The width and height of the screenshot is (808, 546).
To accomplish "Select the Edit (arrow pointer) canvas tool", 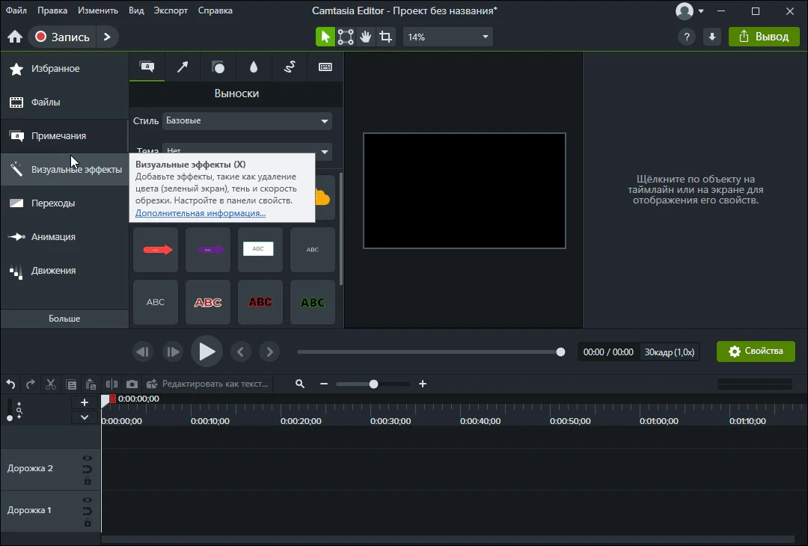I will 325,37.
